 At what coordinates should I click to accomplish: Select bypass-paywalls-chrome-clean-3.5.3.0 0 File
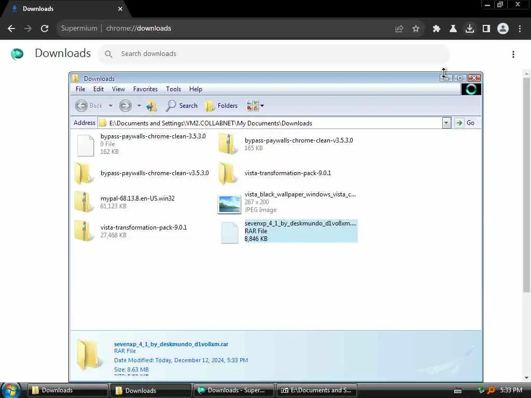coord(141,145)
